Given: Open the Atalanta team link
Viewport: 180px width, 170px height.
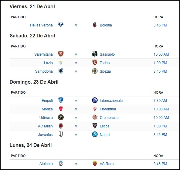Looking at the screenshot, I should (x=46, y=164).
